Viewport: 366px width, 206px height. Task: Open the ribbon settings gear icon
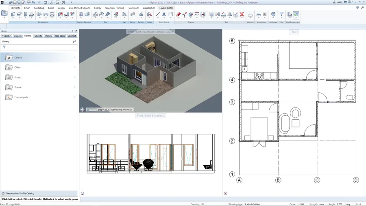357,7
